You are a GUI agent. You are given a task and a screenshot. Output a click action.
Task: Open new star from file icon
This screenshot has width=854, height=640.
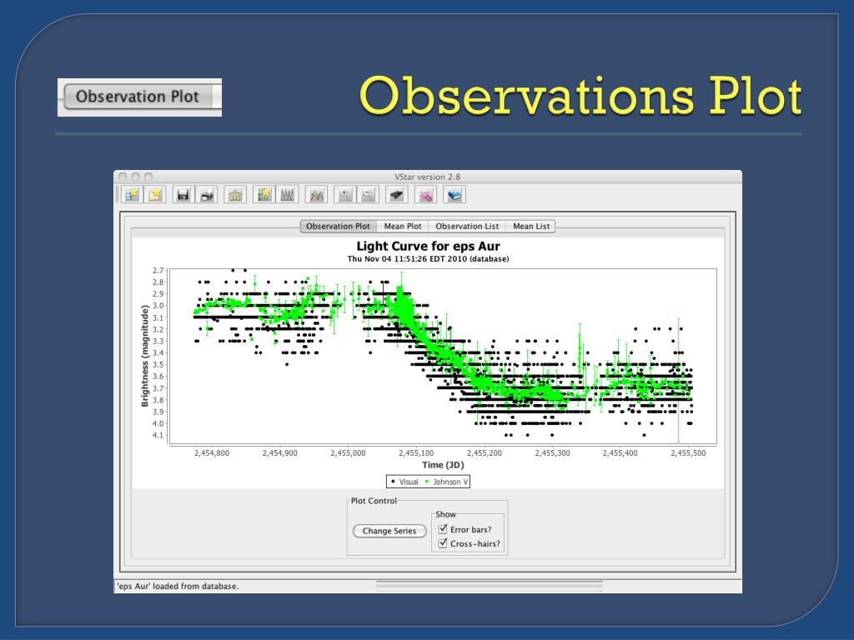(154, 194)
